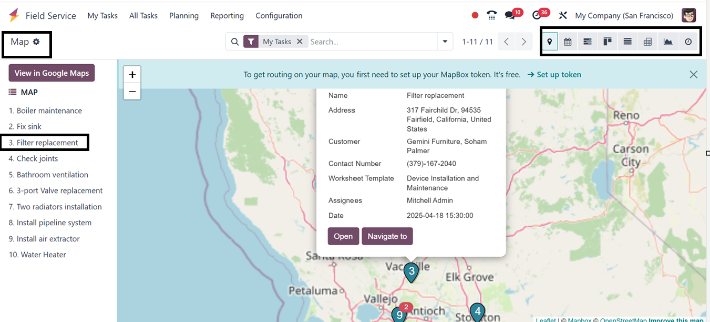Click the Set up token link
The height and width of the screenshot is (322, 710).
pyautogui.click(x=554, y=75)
